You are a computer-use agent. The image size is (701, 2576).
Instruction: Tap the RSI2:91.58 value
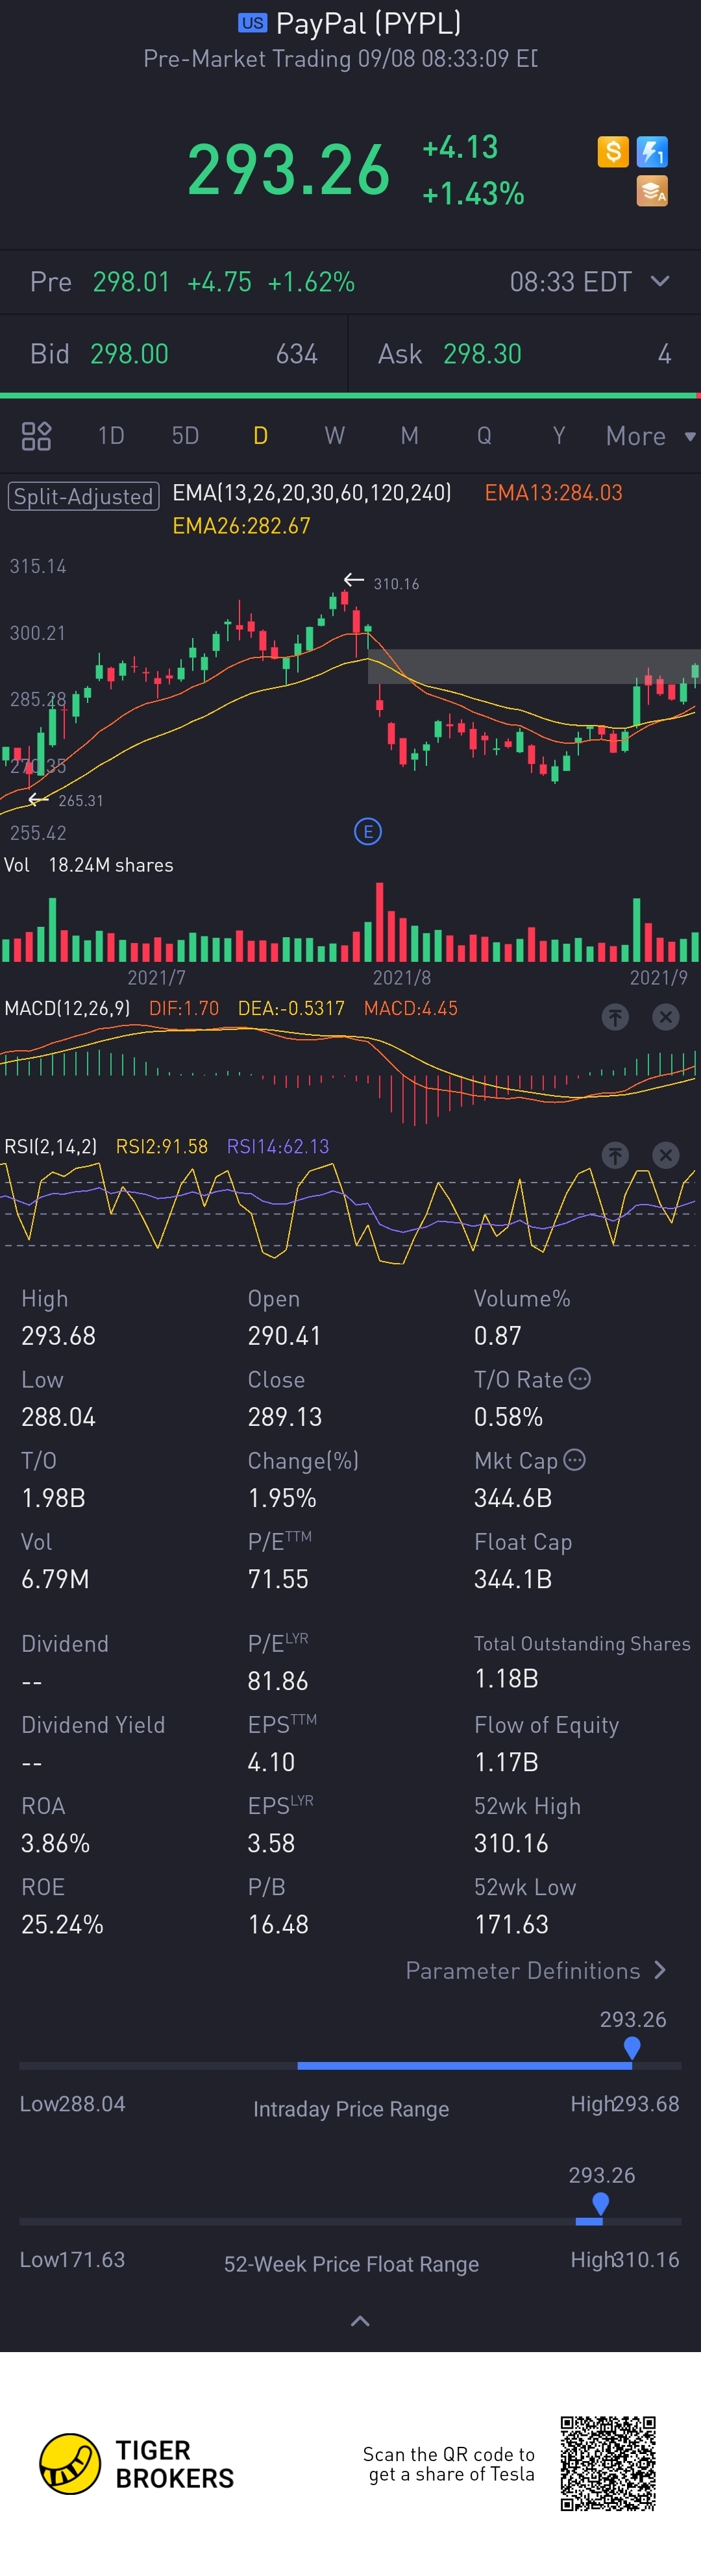point(162,1146)
